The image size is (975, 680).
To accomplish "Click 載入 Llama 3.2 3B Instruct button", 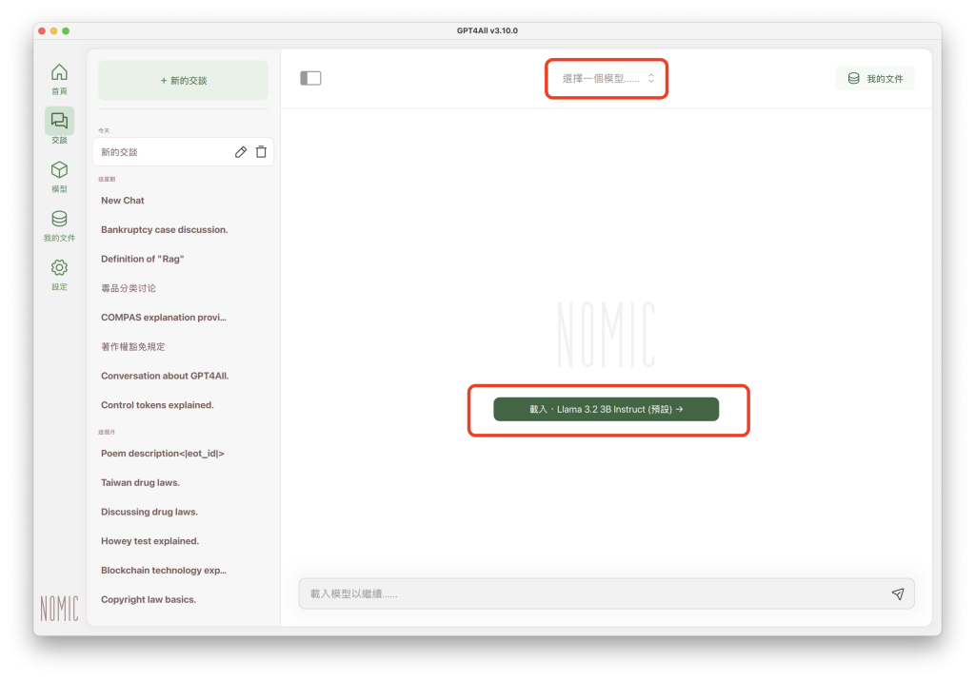I will [606, 409].
